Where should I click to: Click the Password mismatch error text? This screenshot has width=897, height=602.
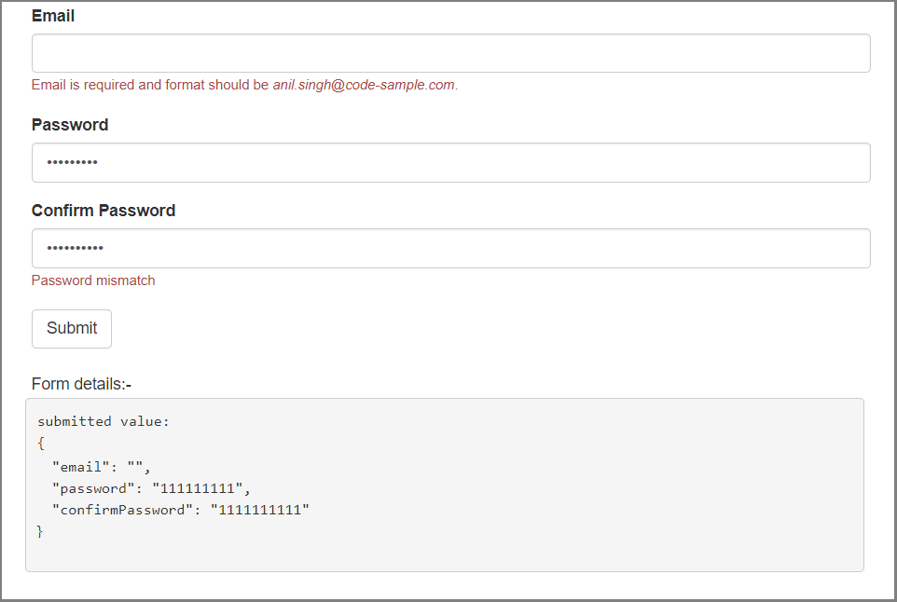93,280
